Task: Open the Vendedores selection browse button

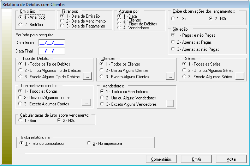Action: point(170,104)
